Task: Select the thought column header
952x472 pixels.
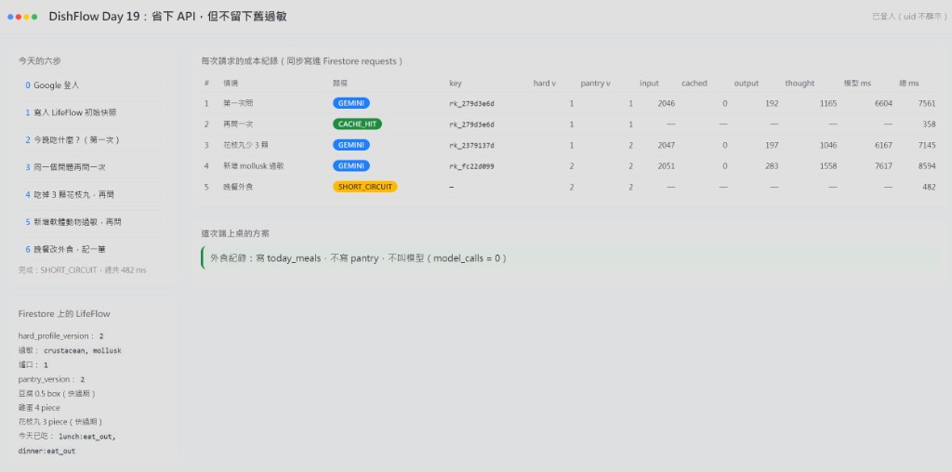Action: 800,84
